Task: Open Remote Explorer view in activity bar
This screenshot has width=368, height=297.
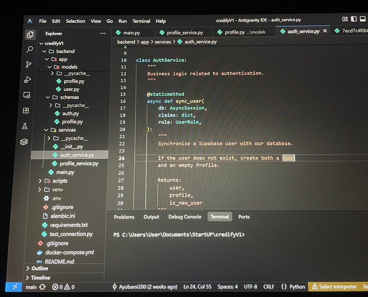Action: pyautogui.click(x=27, y=95)
